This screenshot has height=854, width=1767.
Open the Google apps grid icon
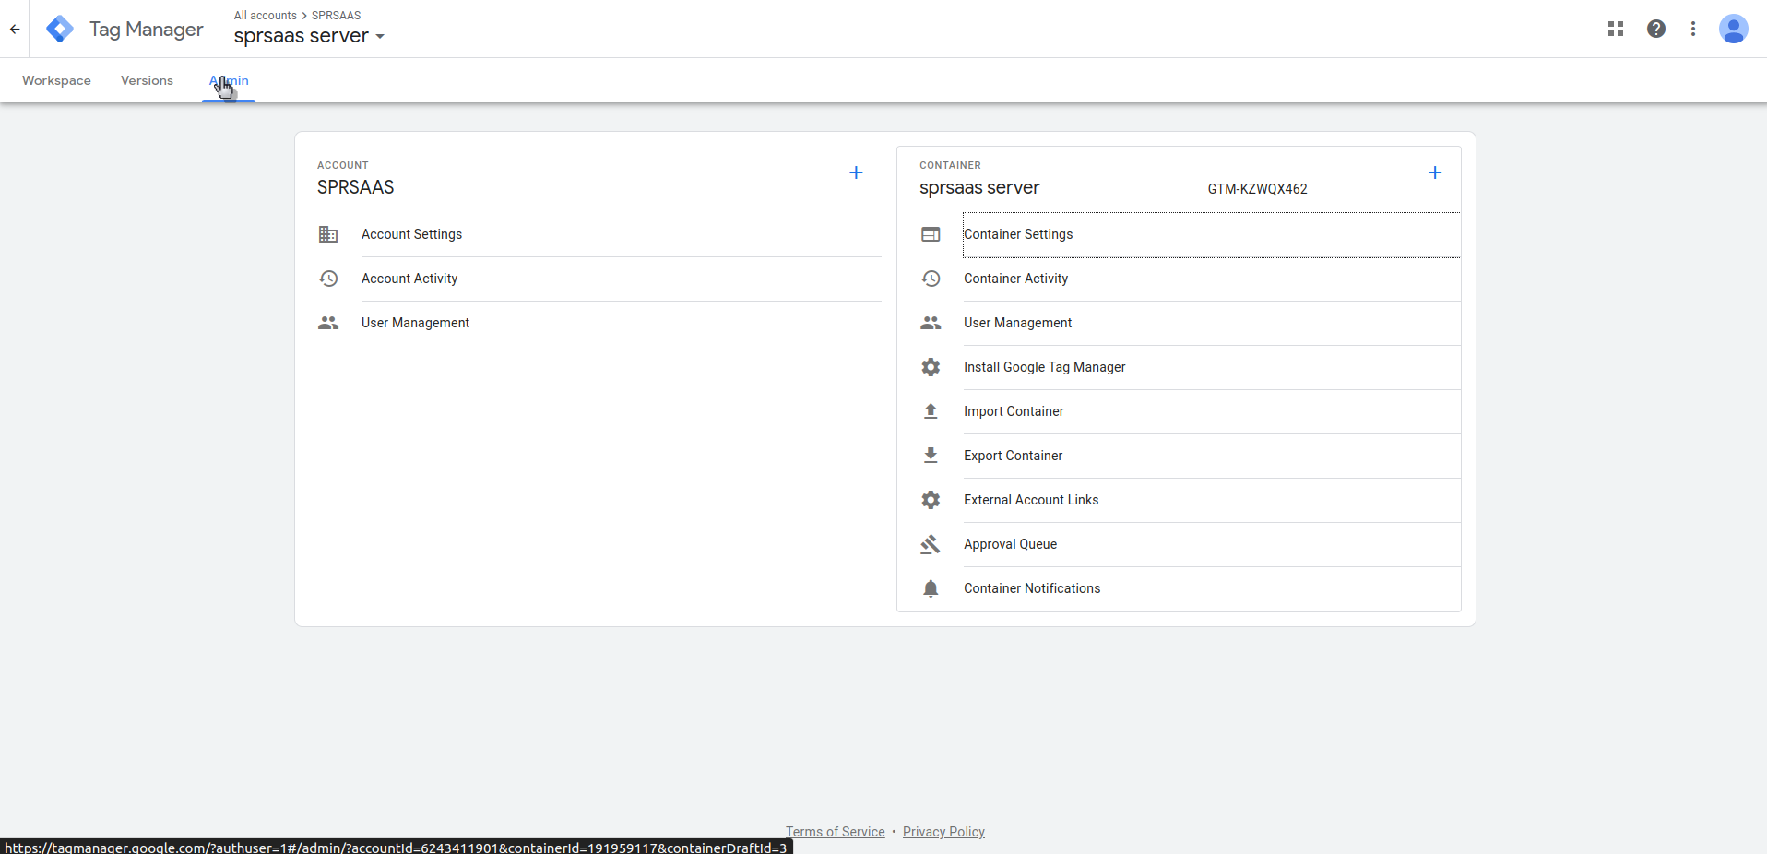1616,29
